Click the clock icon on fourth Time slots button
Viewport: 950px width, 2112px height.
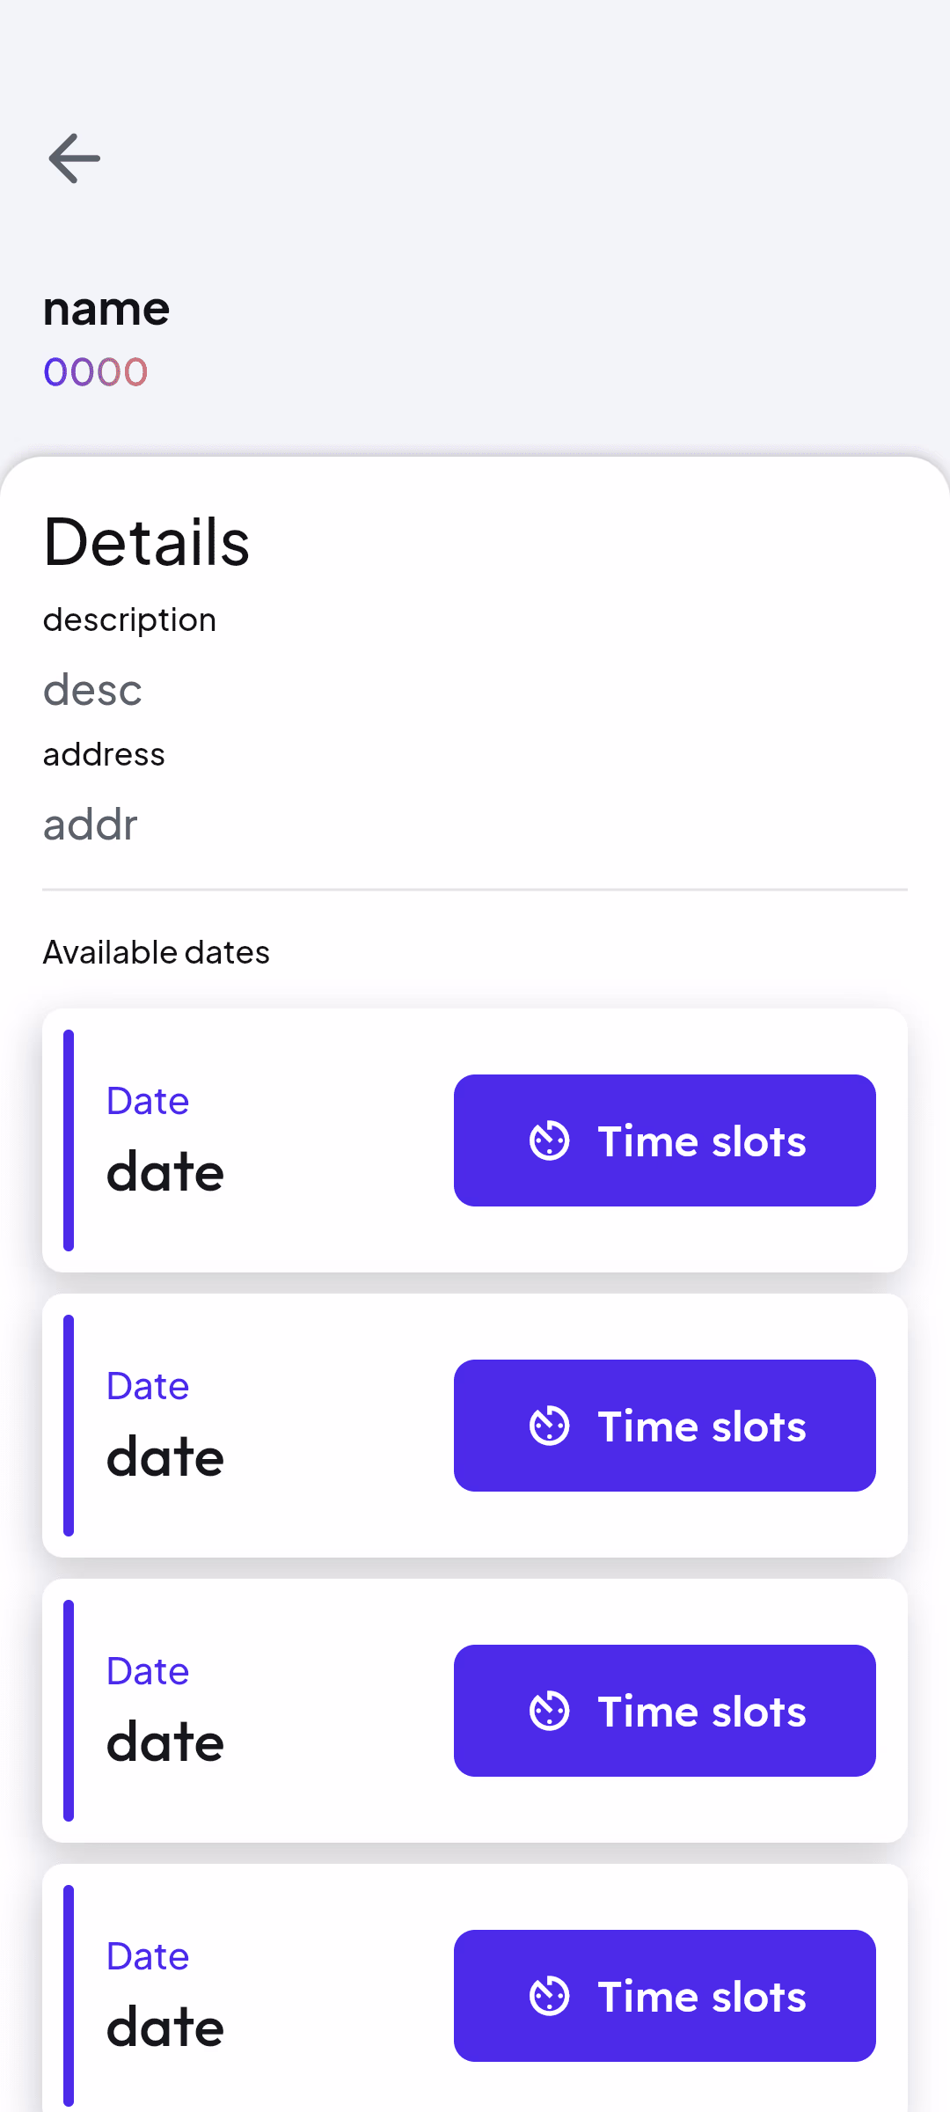[x=550, y=1996]
